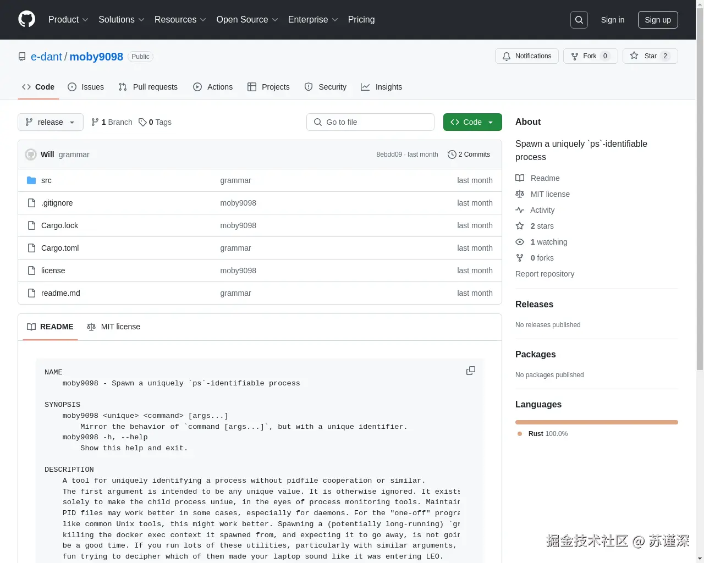Expand the Enterprise menu
Screen dimensions: 704x563
click(x=313, y=20)
